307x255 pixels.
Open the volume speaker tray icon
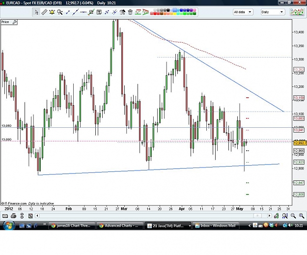point(290,226)
